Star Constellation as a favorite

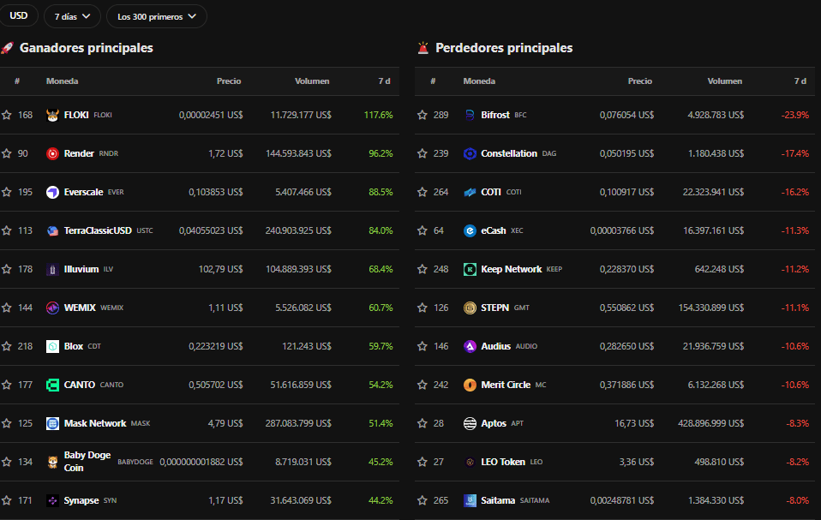pos(422,153)
